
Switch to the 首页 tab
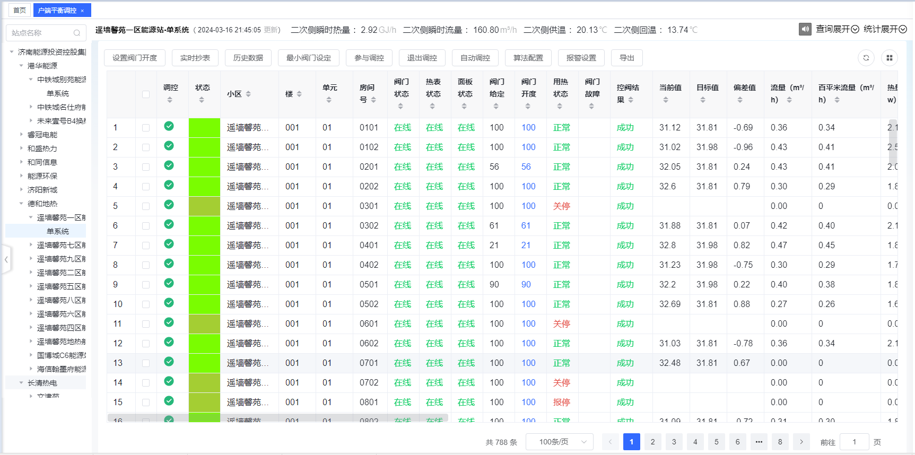(x=20, y=10)
